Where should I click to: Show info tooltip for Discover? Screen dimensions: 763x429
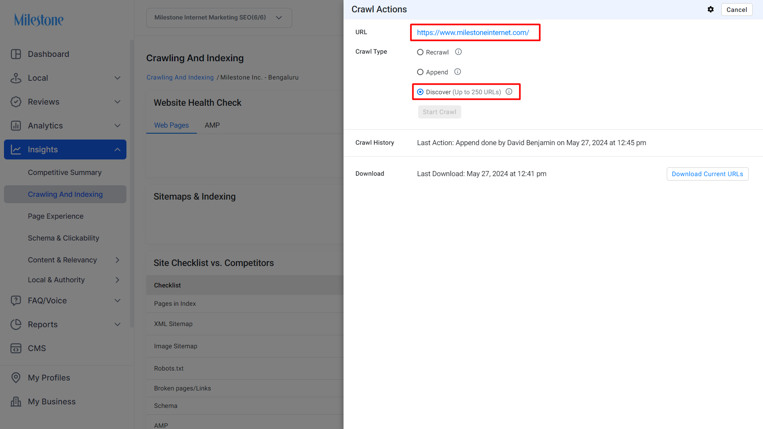click(x=509, y=91)
